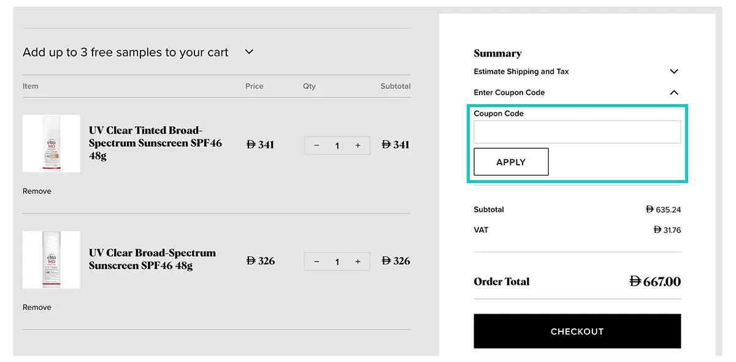
Task: Collapse the Enter Coupon Code chevron
Action: (x=674, y=92)
